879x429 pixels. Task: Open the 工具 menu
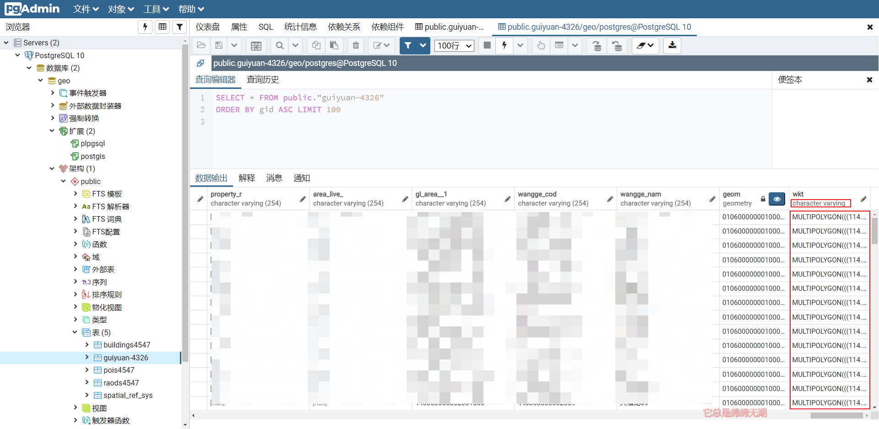(x=156, y=9)
